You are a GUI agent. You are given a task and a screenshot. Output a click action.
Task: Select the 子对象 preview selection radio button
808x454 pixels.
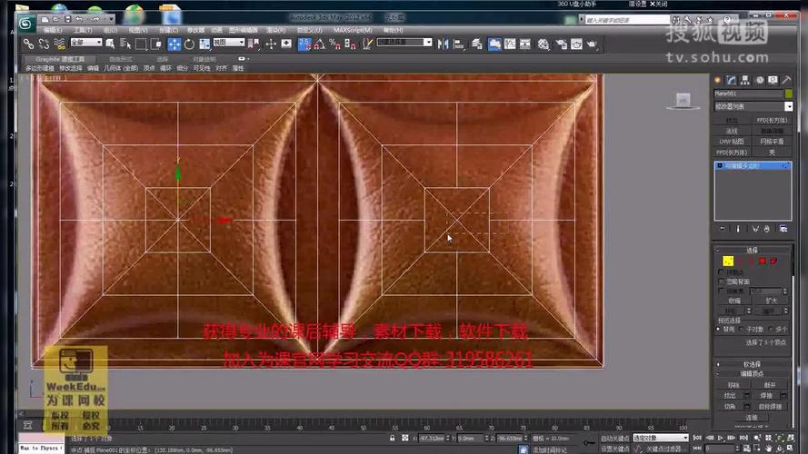point(741,329)
